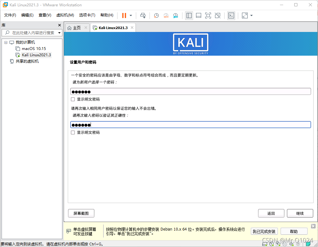Close the 库 library panel
The image size is (318, 247).
60,25
